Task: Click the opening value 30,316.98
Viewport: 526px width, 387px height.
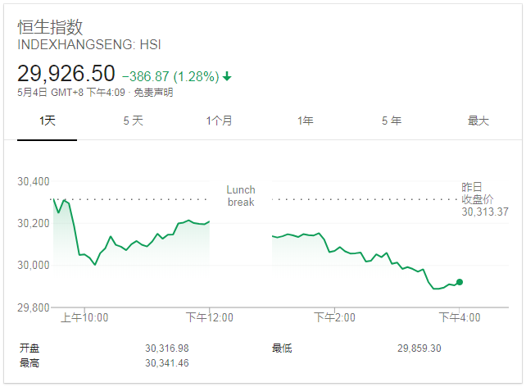Action: pyautogui.click(x=167, y=348)
